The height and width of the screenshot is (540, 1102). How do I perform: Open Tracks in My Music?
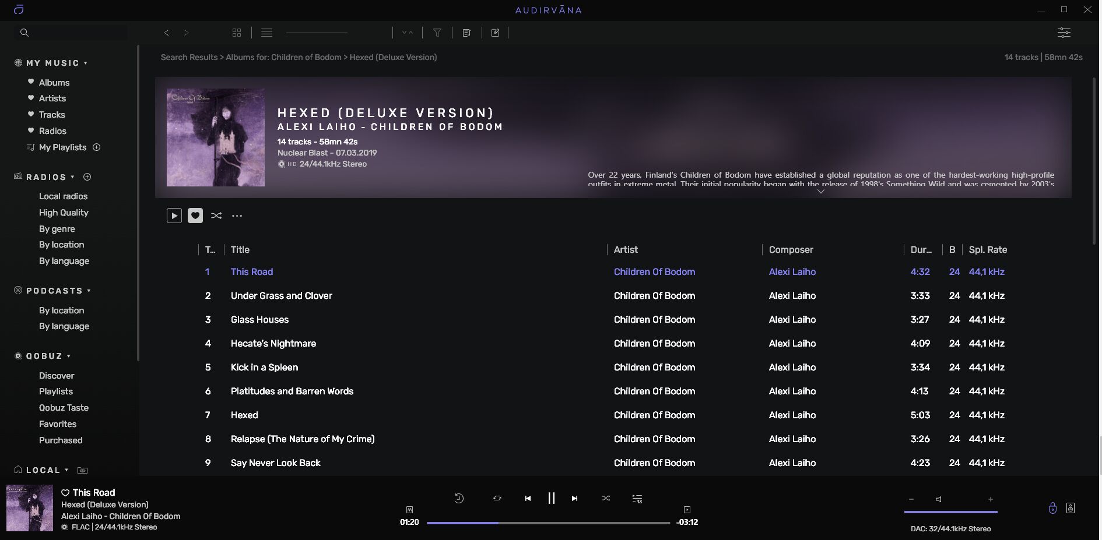pos(52,115)
